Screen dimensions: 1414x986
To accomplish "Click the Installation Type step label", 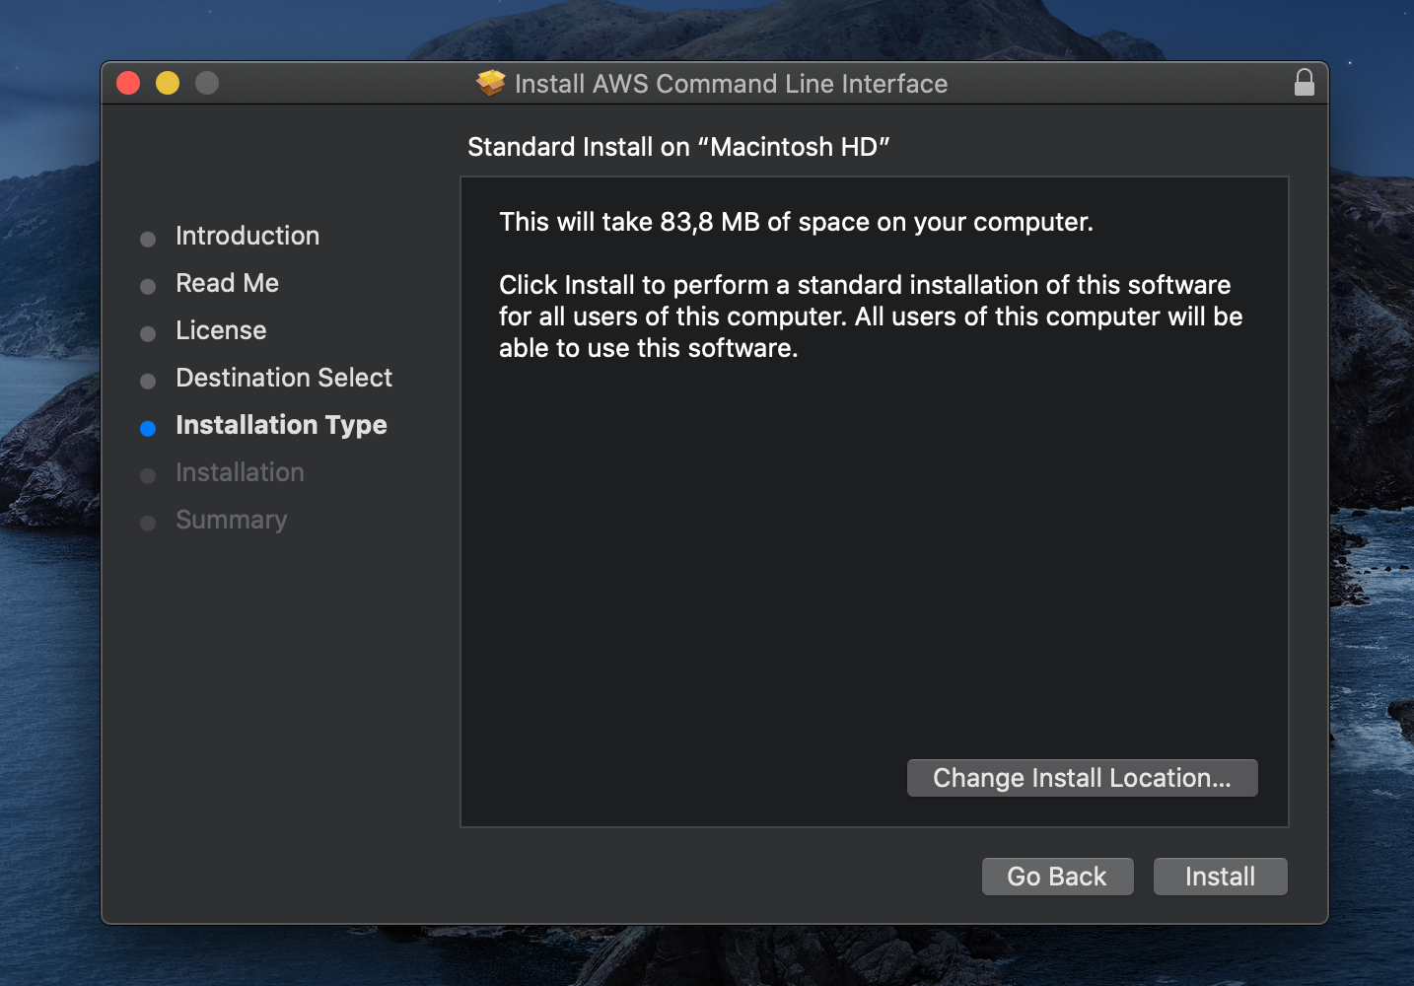I will click(281, 425).
